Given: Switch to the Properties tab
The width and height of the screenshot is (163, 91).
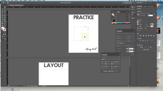Looking at the screenshot, I should coord(140,6).
